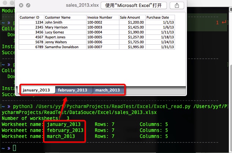
Task: Click the Invoice Number column header
Action: point(102,17)
